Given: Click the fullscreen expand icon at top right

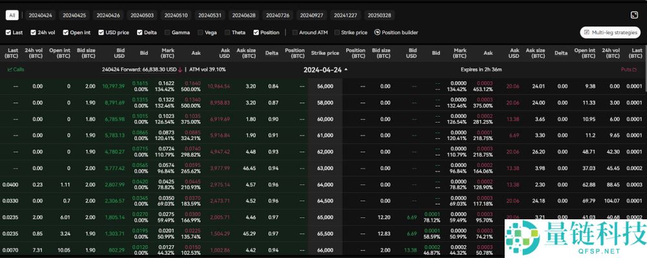Looking at the screenshot, I should 634,15.
